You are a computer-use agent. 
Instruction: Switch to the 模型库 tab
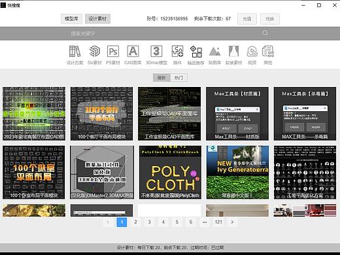[x=71, y=19]
